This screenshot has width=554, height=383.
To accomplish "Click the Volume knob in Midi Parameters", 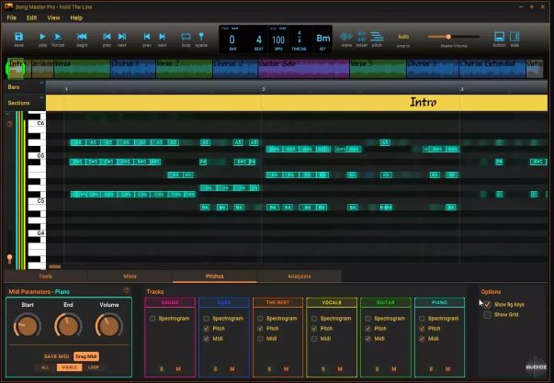I will (x=108, y=325).
